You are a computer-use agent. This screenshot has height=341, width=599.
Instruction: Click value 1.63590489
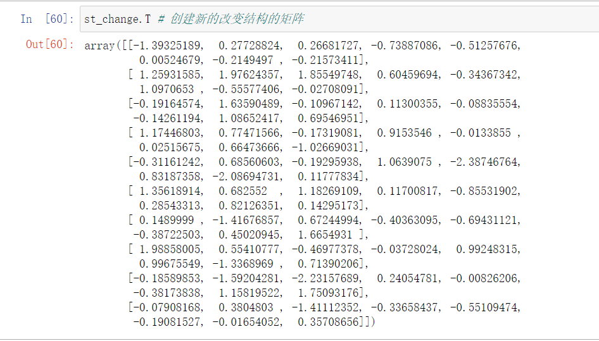pos(249,104)
